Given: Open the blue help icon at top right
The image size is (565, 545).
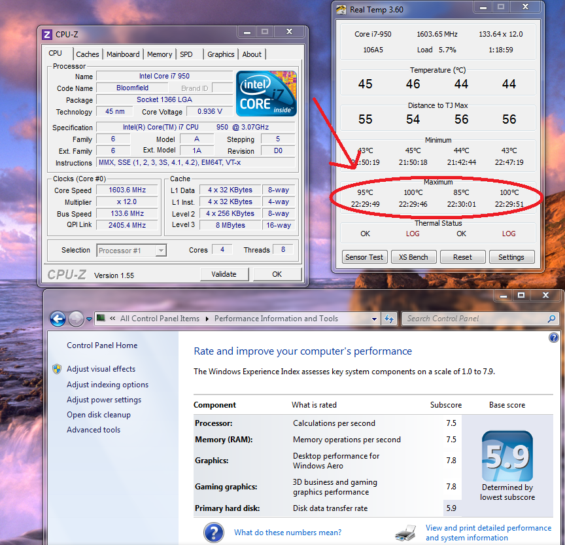Looking at the screenshot, I should [553, 338].
